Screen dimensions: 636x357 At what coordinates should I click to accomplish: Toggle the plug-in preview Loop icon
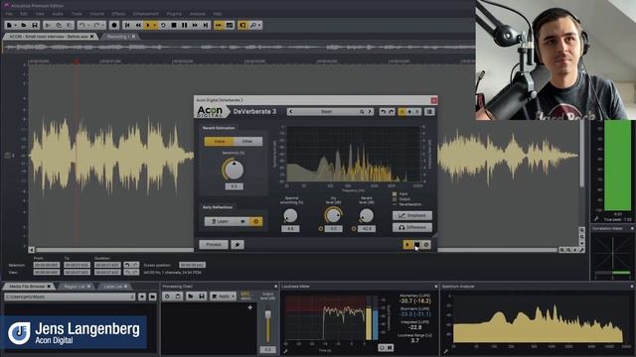pos(426,245)
